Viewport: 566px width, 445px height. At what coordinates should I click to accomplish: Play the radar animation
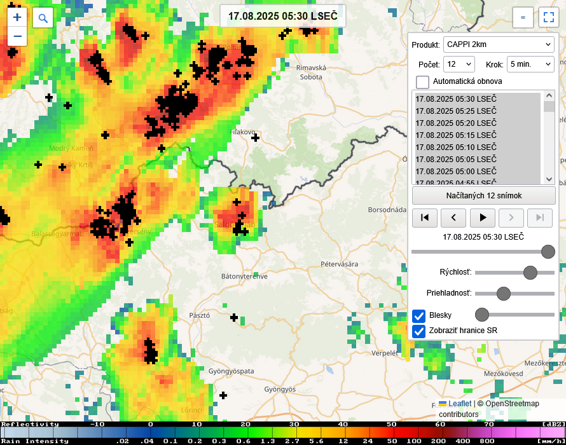click(483, 217)
